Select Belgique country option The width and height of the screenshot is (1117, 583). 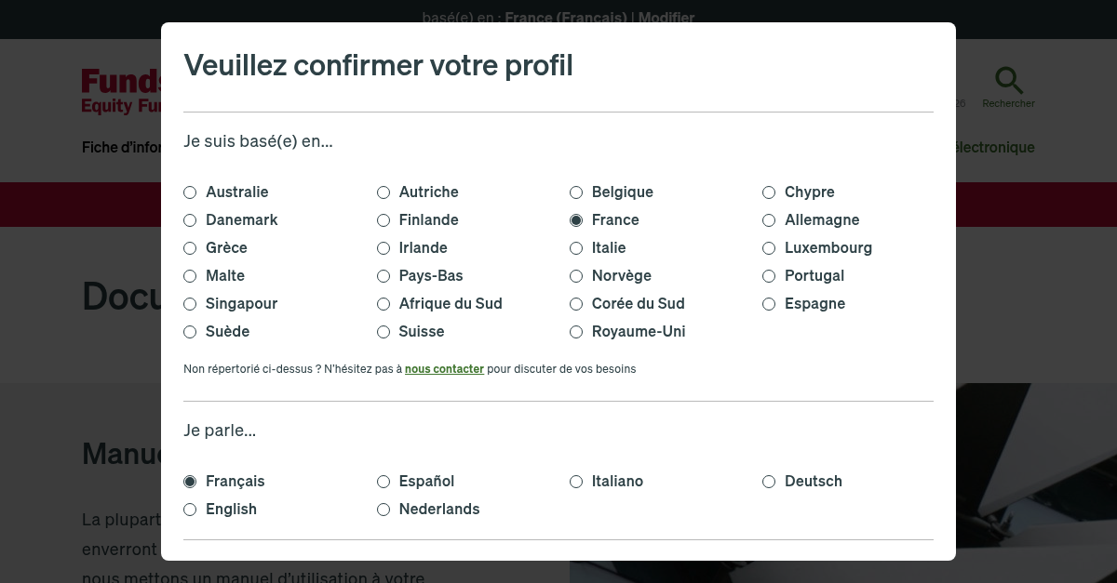[x=576, y=192]
